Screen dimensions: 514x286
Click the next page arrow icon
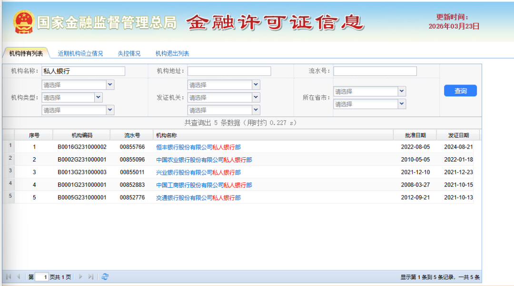(x=80, y=276)
